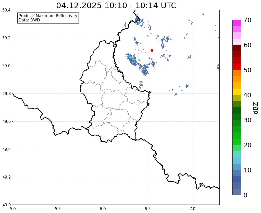
Task: Click the latitude axis label 50.4
Action: click(6, 10)
